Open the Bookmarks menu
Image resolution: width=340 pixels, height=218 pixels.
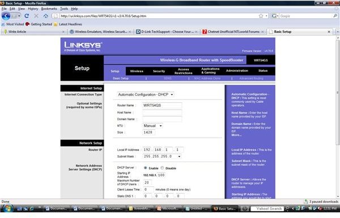(49, 8)
